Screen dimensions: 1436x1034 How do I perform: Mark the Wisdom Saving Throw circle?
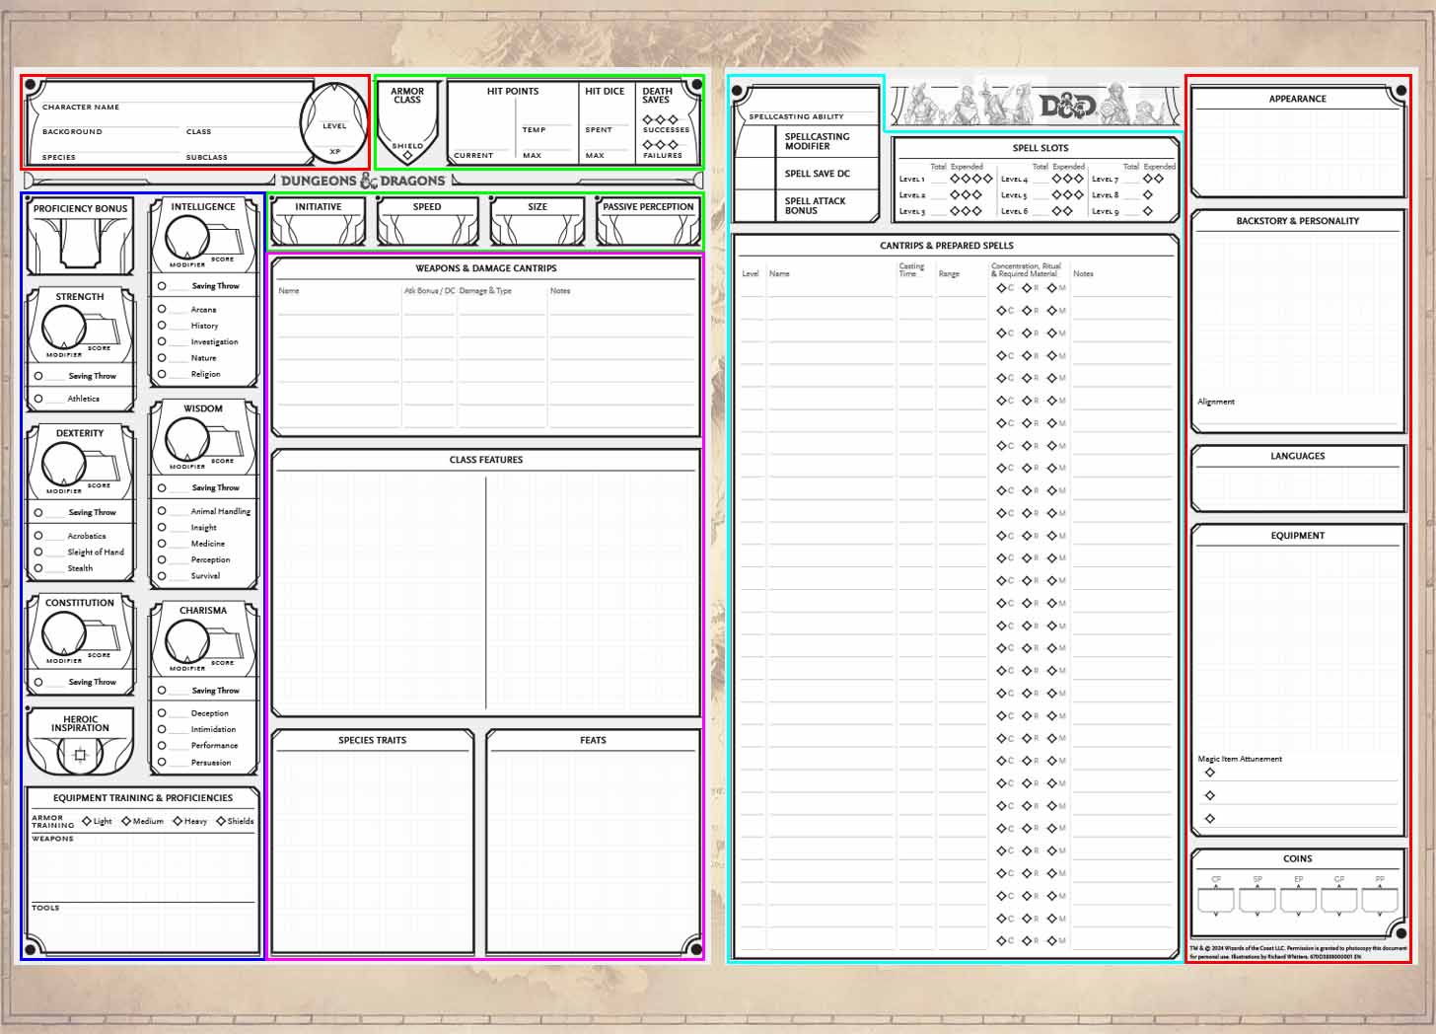[162, 487]
